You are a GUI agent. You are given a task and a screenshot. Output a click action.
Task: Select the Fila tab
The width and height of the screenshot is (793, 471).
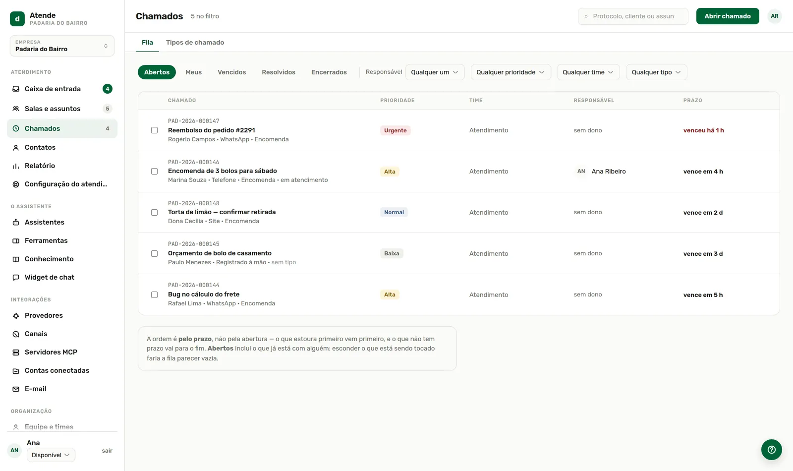(x=147, y=43)
